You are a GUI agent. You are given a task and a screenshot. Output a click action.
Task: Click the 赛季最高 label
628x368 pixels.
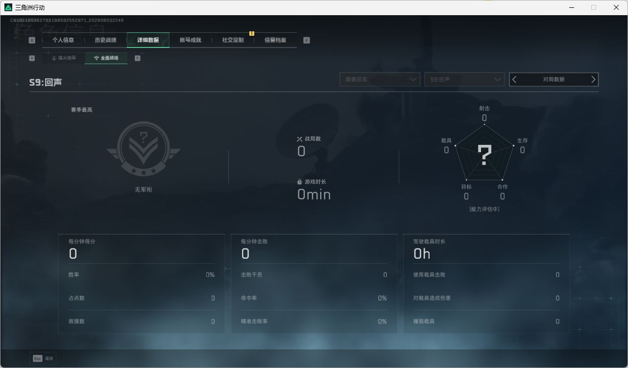[81, 110]
